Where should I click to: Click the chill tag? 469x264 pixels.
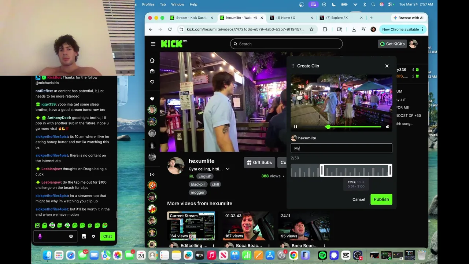(215, 184)
